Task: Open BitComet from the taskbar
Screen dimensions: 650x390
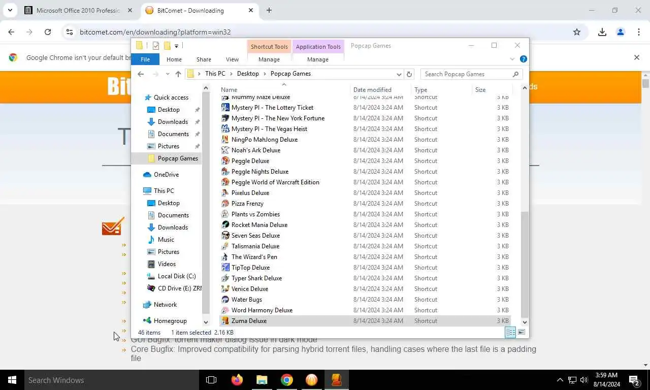Action: click(311, 380)
